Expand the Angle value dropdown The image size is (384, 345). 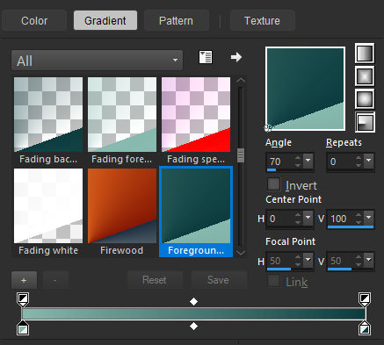308,161
